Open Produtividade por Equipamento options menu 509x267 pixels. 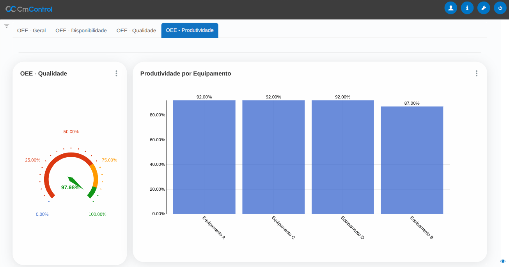point(476,73)
